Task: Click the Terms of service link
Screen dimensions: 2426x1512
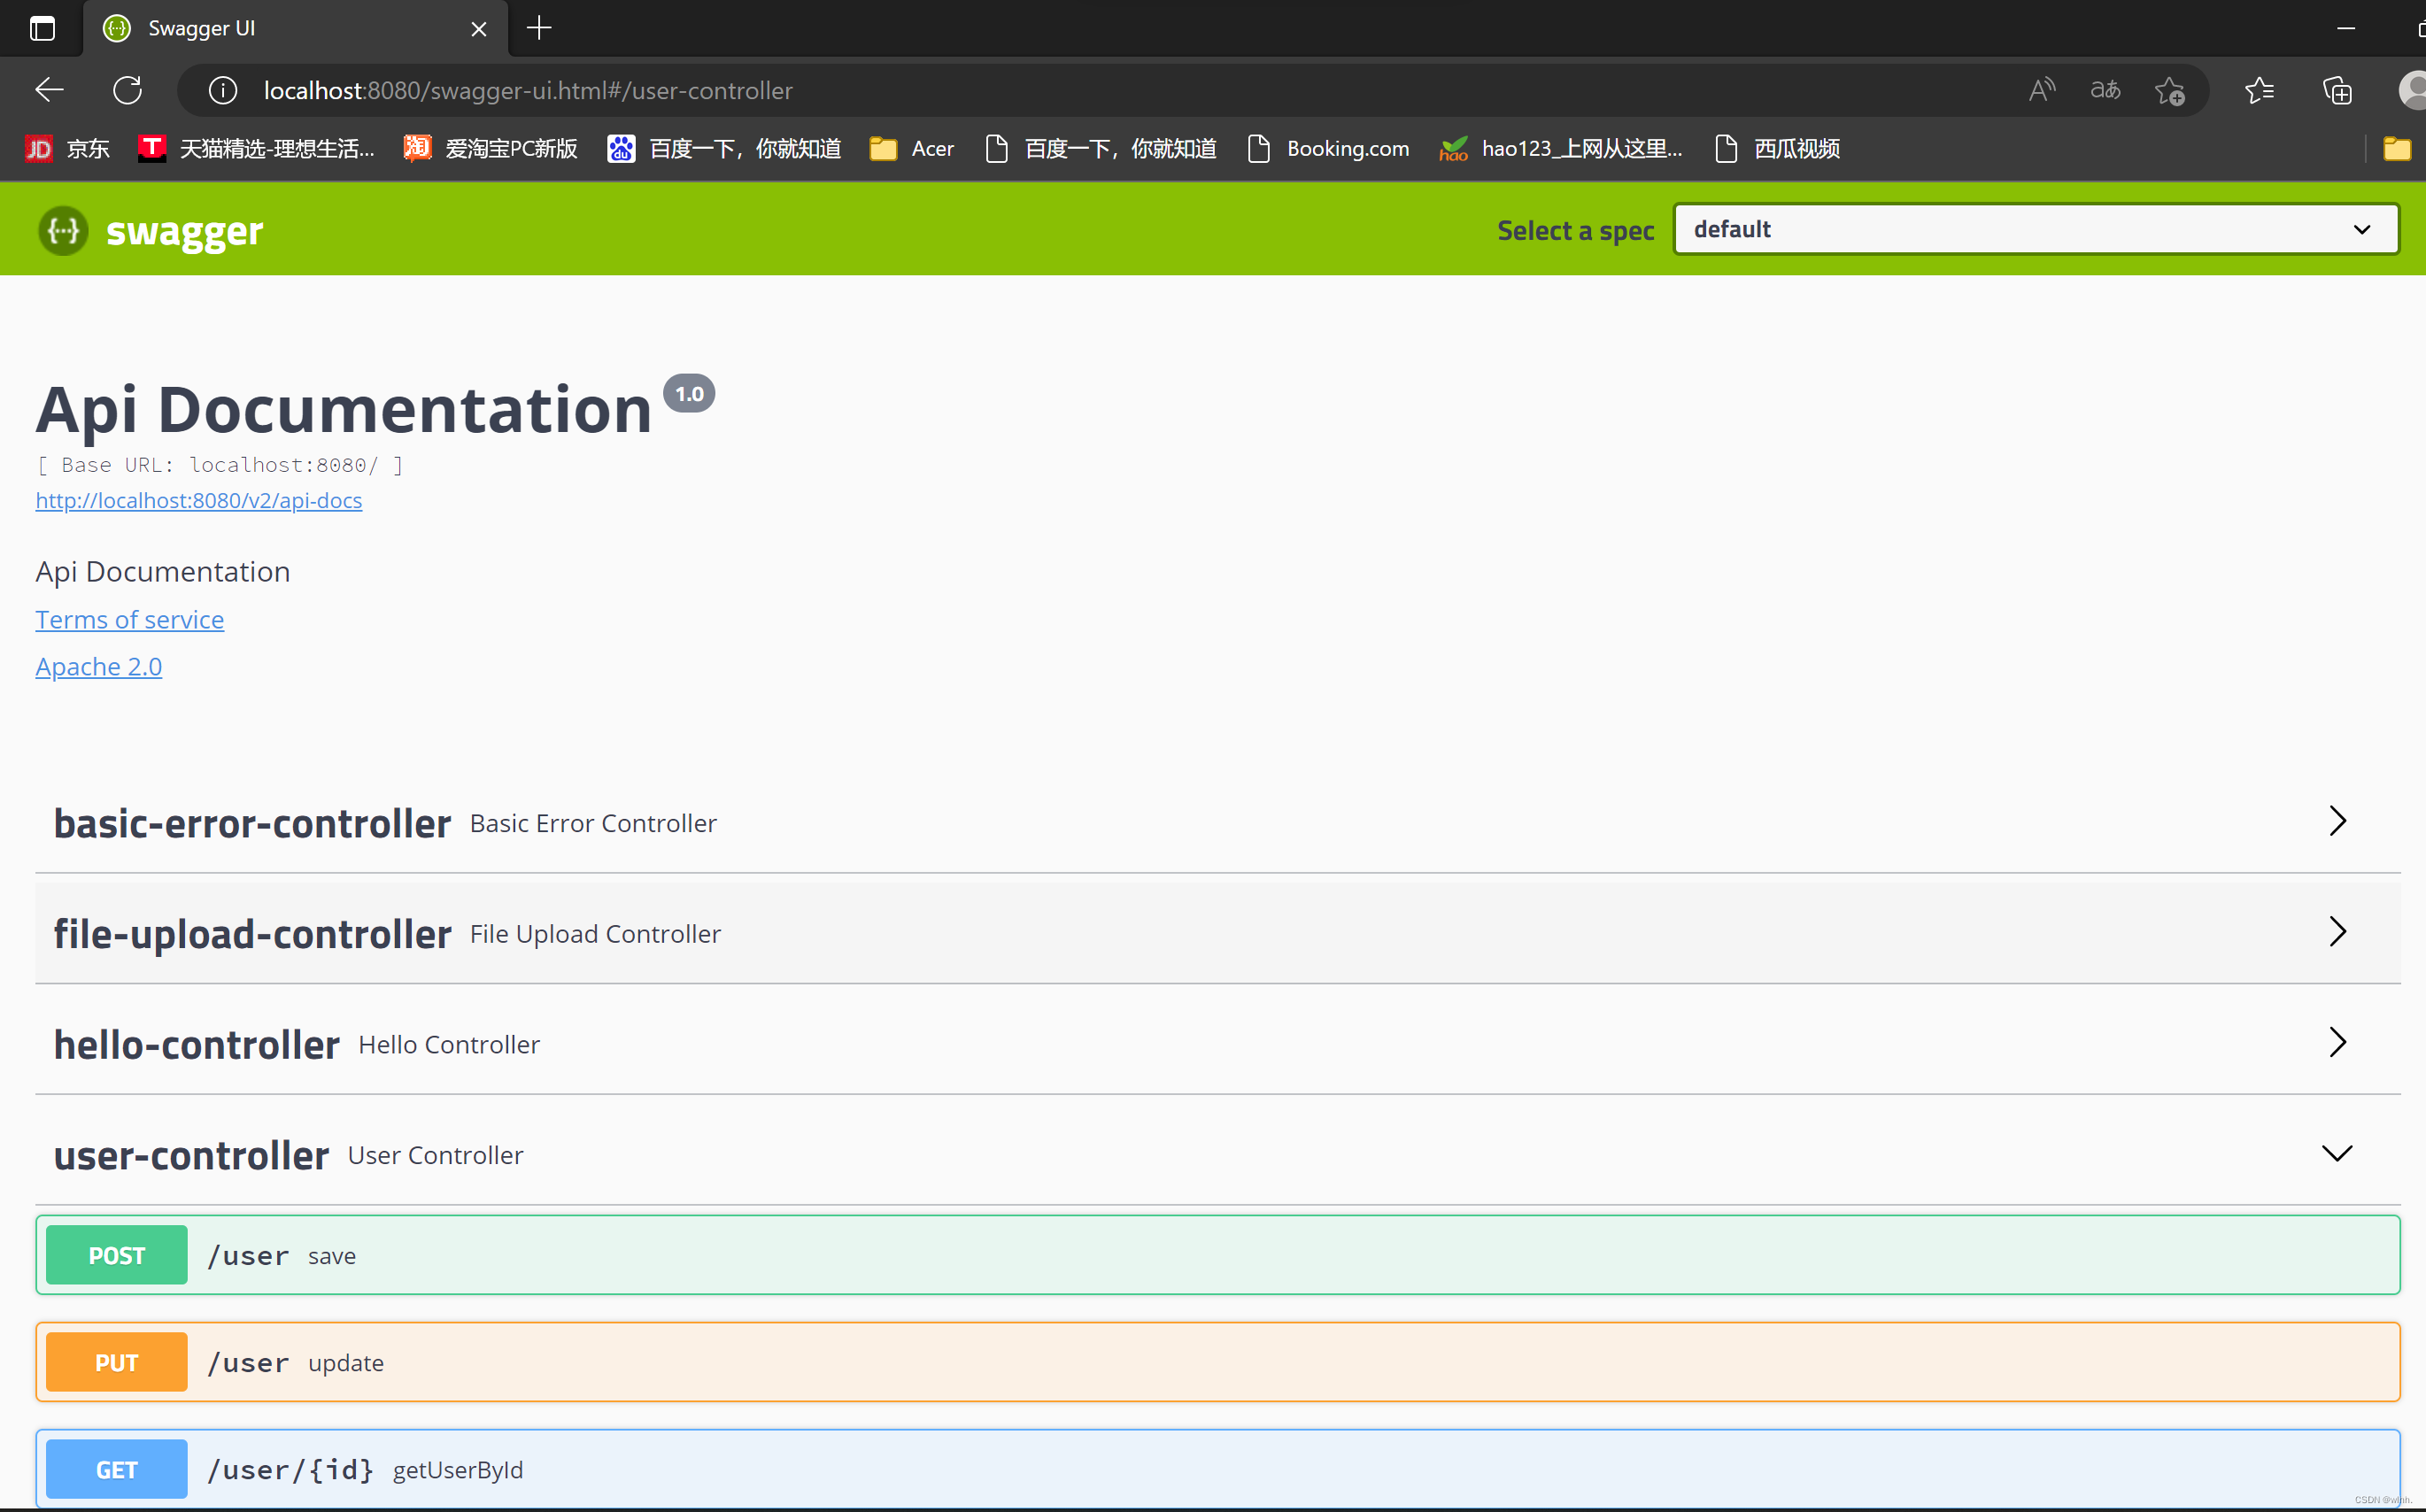Action: click(x=130, y=619)
